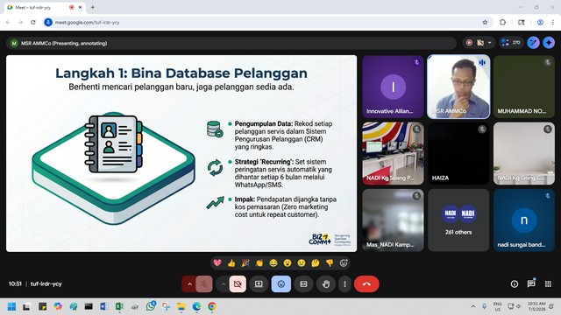Image resolution: width=561 pixels, height=315 pixels.
Task: Open the 270 participants people button
Action: point(511,43)
